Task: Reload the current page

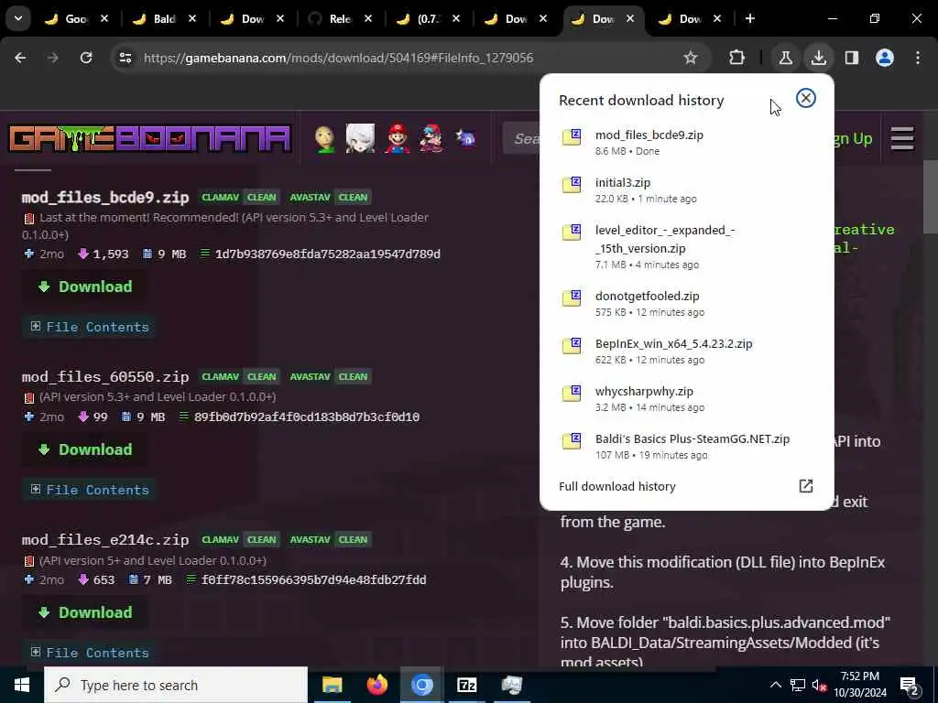Action: [86, 58]
